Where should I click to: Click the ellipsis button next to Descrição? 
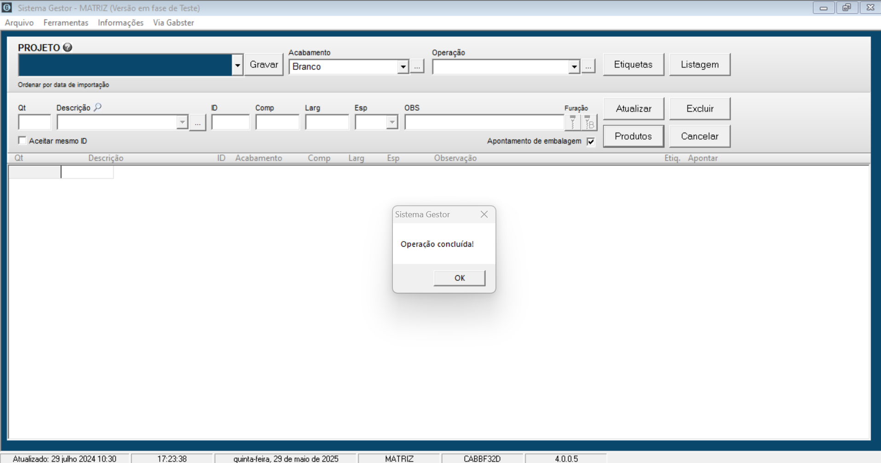coord(197,123)
